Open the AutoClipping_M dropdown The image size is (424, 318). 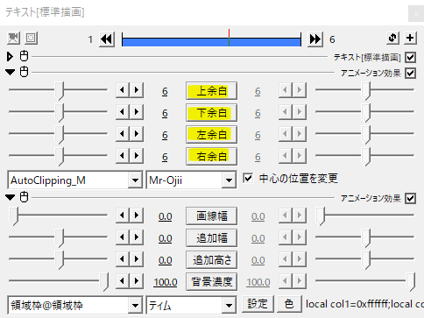click(135, 180)
